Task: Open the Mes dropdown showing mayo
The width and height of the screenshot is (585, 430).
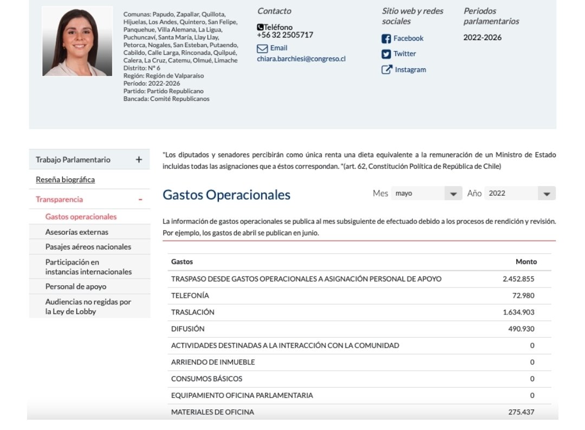Action: (427, 193)
